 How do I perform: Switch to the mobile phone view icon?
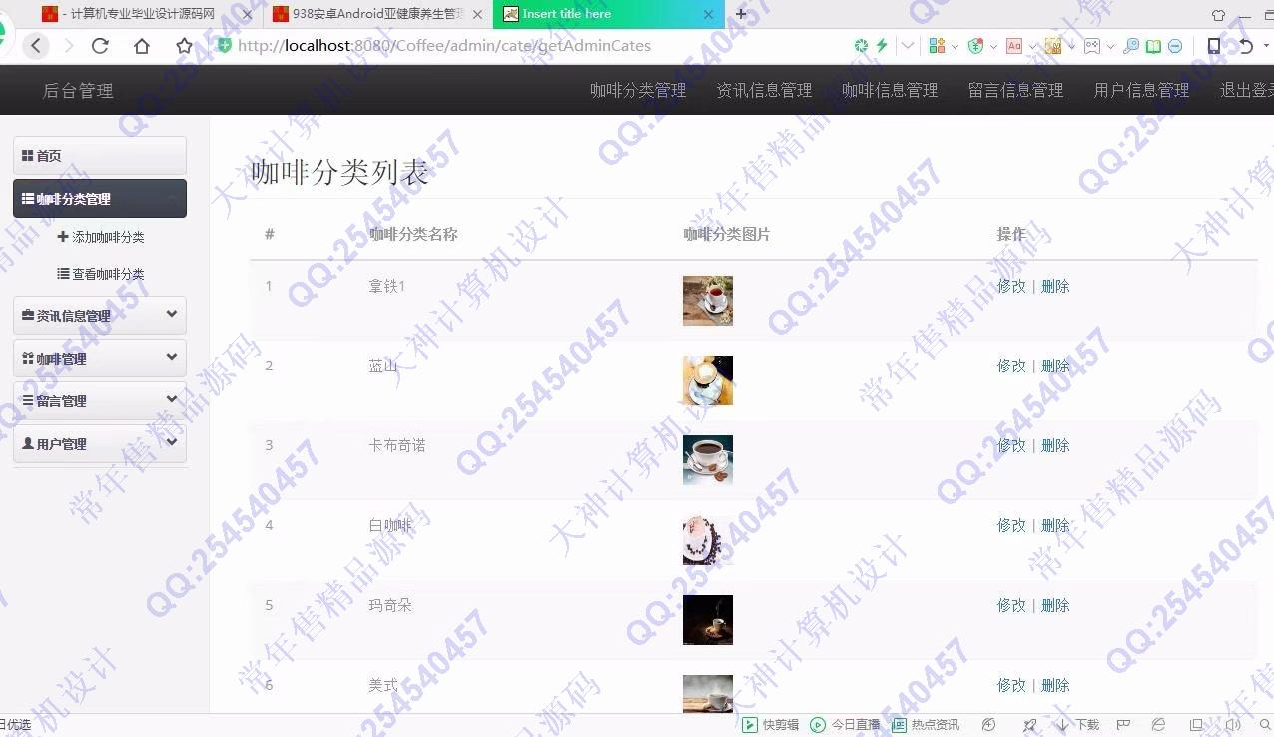tap(1214, 46)
